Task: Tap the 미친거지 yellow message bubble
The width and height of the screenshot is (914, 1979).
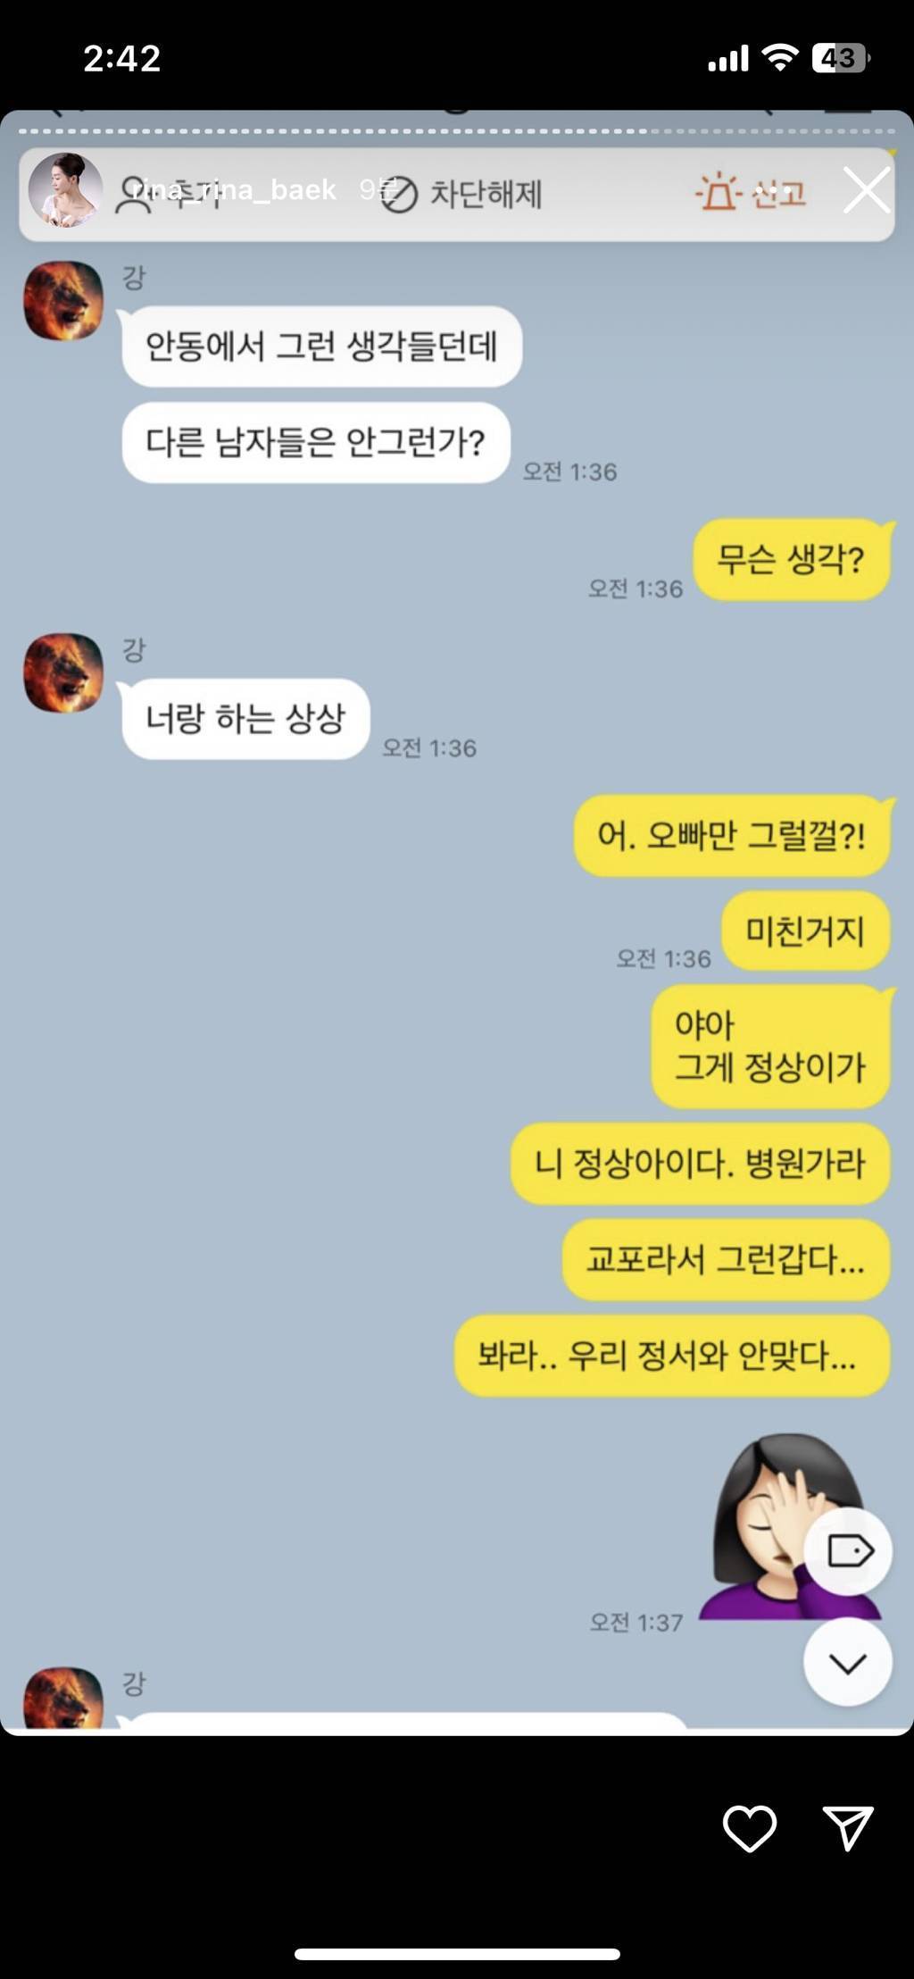Action: 805,931
